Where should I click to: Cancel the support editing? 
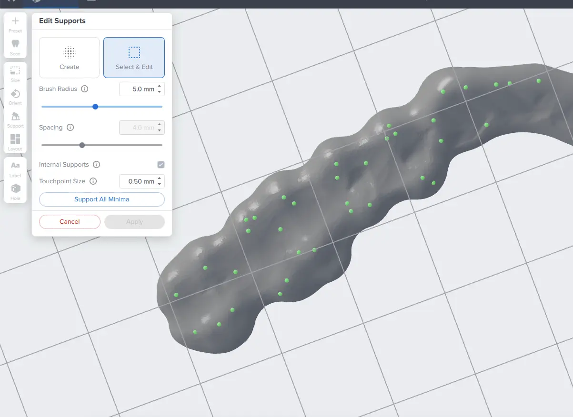coord(70,222)
